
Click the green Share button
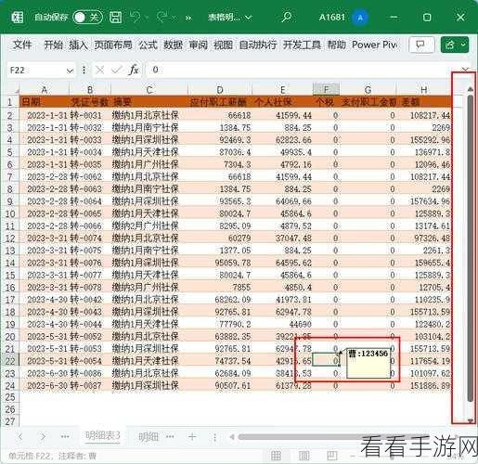(449, 45)
